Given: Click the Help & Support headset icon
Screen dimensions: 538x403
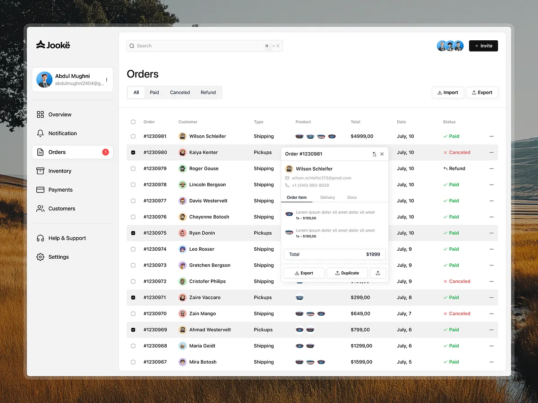Looking at the screenshot, I should click(x=40, y=238).
